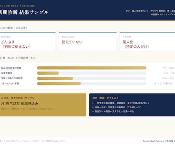Image resolution: width=175 pixels, height=145 pixels.
Task: Select the 日報→勤怠・労務費の自動集計 list item
Action: (x=118, y=107)
